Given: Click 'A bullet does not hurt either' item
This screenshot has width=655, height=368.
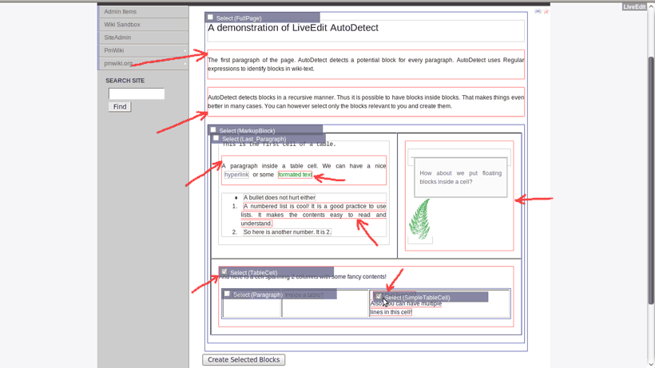Looking at the screenshot, I should click(x=280, y=198).
